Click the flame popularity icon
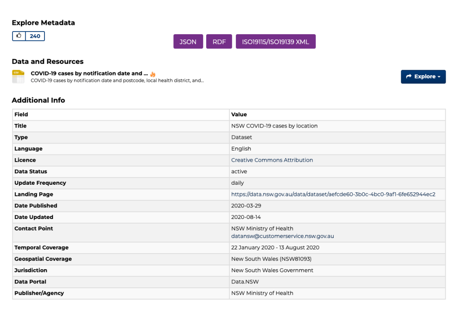The width and height of the screenshot is (455, 314). (153, 74)
